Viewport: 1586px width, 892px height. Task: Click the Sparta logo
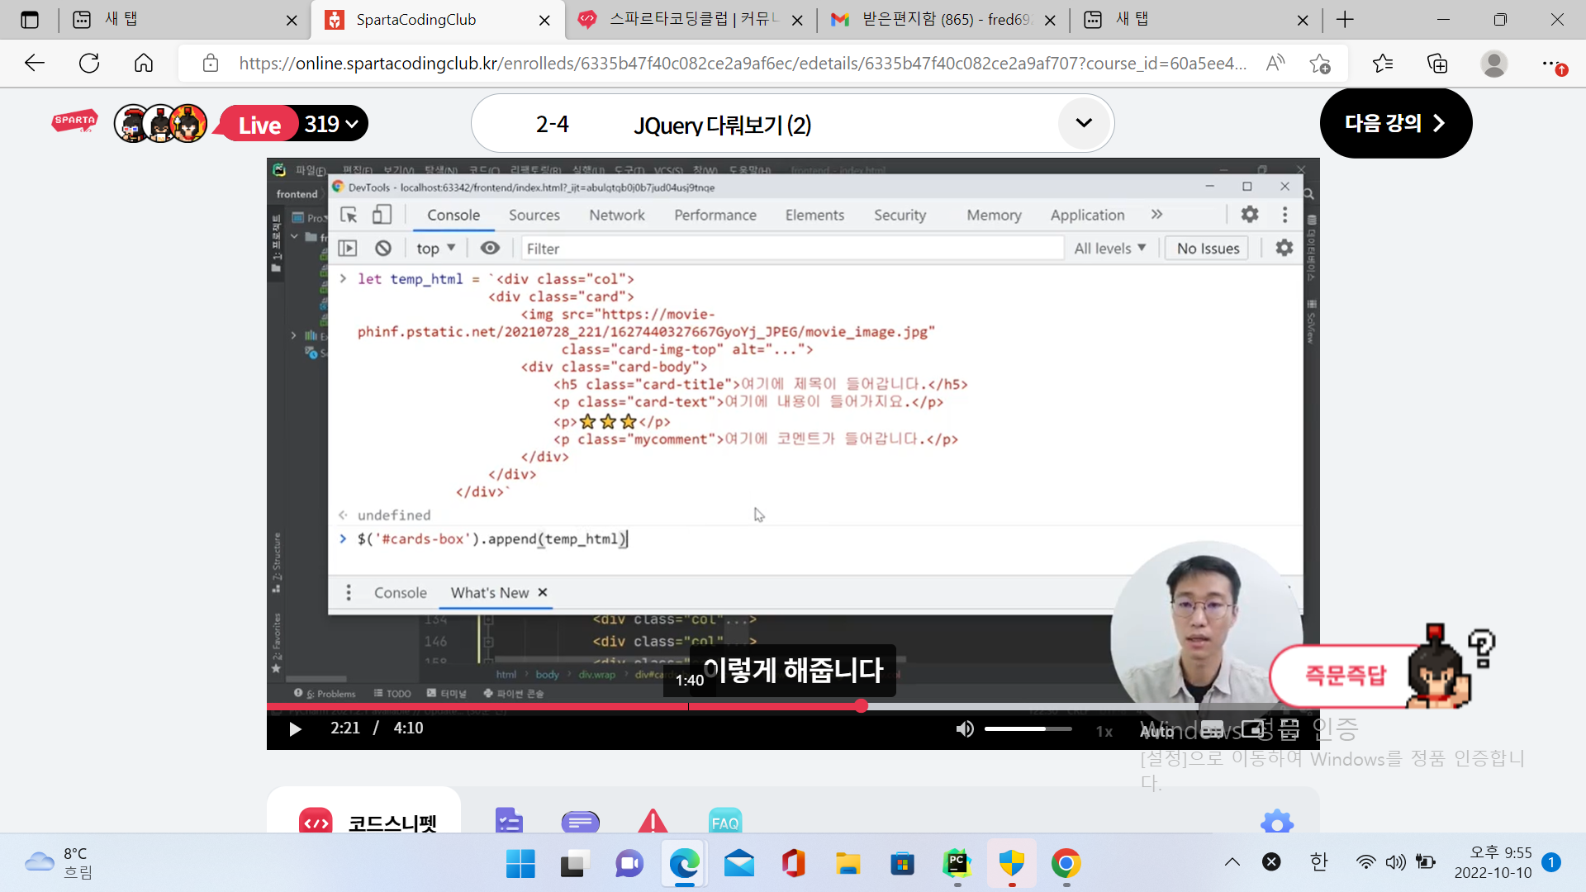click(74, 122)
